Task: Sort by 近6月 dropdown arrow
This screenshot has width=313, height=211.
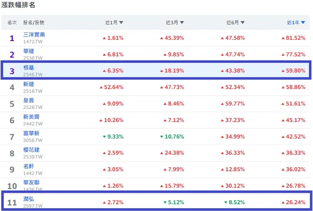Action: coord(242,22)
